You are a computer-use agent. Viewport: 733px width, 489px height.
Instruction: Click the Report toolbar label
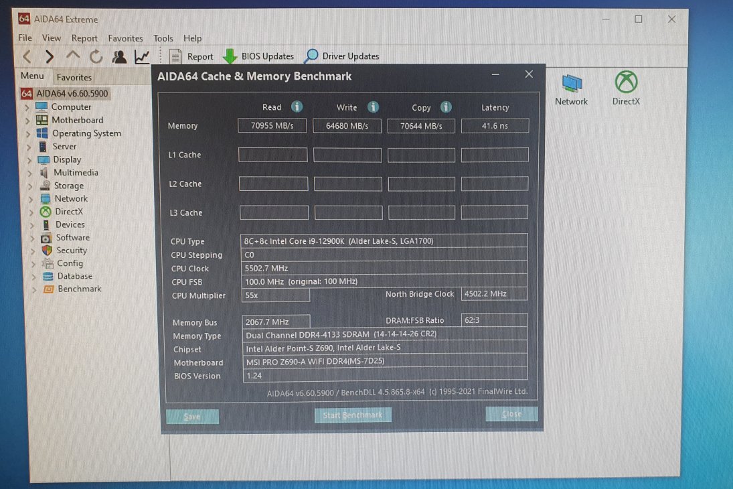pyautogui.click(x=200, y=57)
